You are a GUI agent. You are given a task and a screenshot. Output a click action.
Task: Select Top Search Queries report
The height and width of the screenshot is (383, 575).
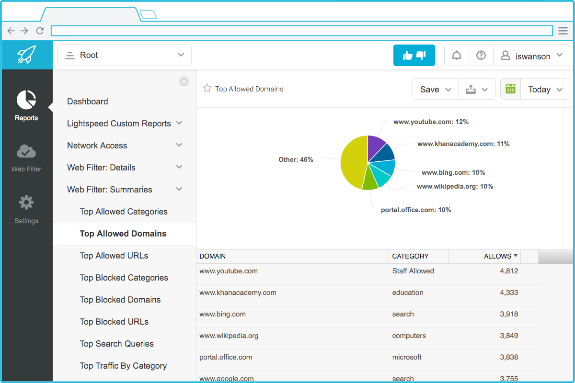click(x=117, y=344)
